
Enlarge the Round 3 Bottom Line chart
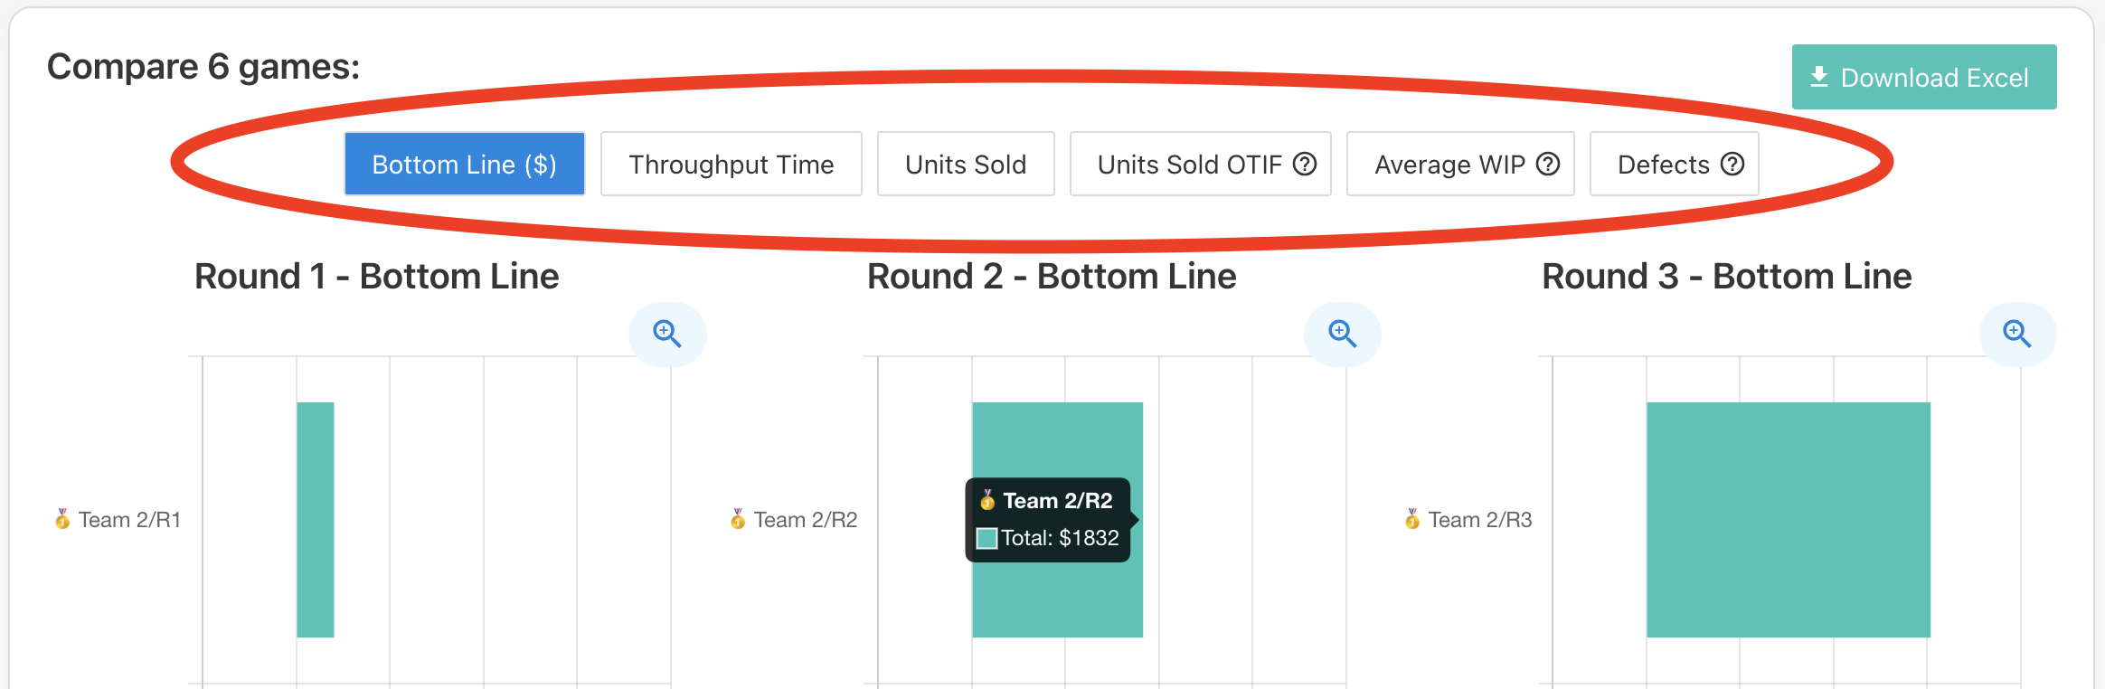(x=2017, y=334)
